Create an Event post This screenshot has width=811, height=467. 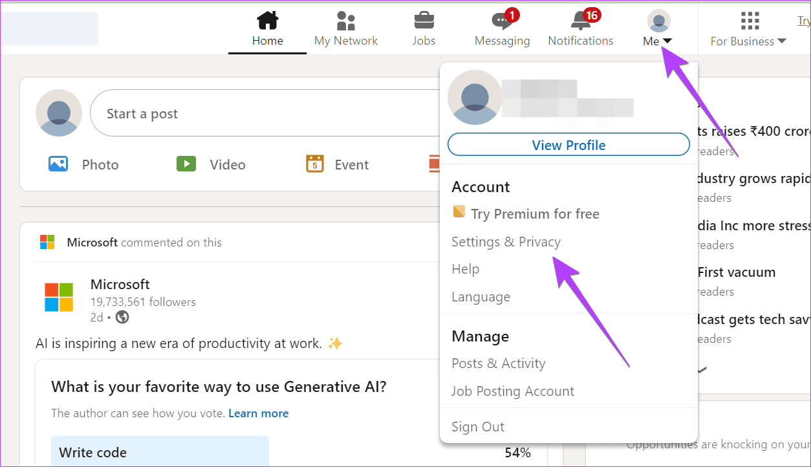coord(338,164)
